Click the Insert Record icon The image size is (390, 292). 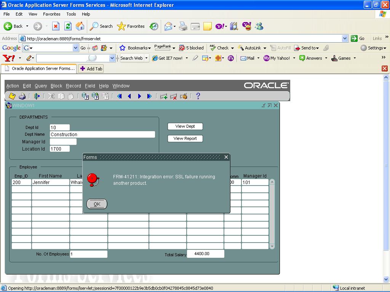tap(164, 97)
